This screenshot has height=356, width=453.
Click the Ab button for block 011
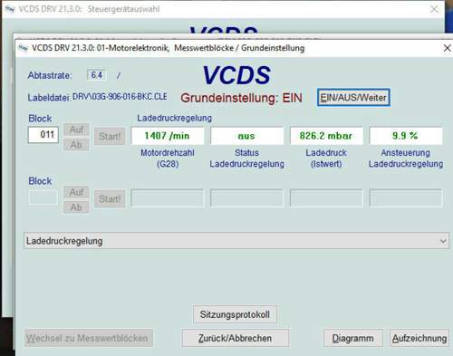(76, 145)
